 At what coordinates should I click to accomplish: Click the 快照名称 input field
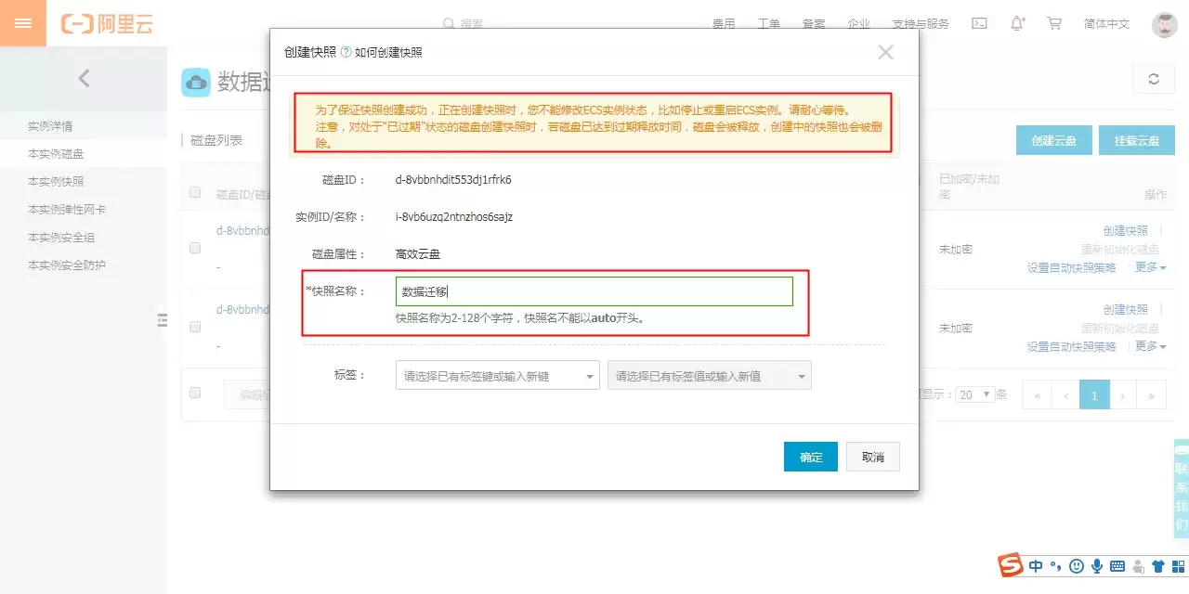pyautogui.click(x=594, y=291)
